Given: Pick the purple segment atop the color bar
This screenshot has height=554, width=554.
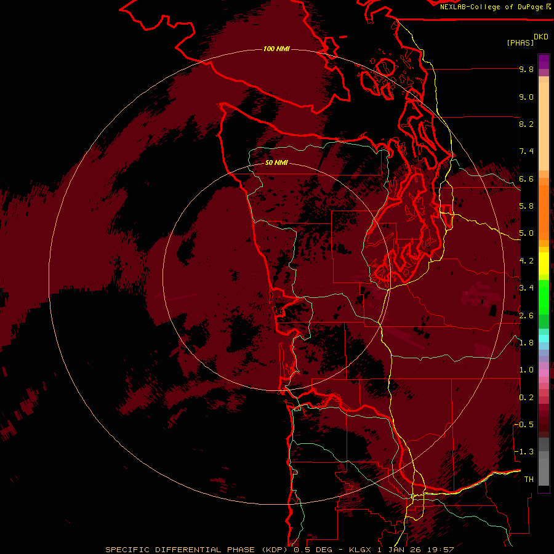Looking at the screenshot, I should tap(544, 62).
